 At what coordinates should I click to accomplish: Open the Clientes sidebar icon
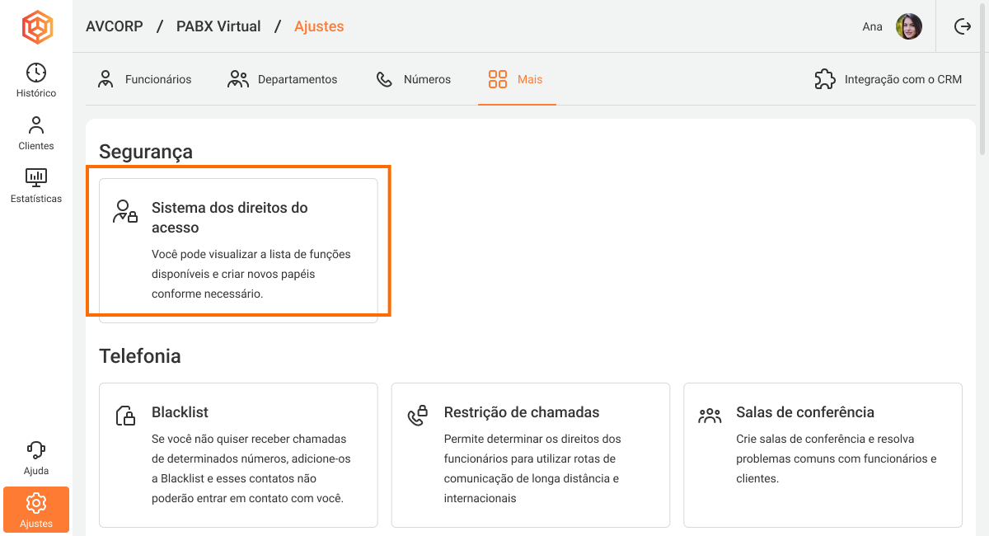point(36,133)
